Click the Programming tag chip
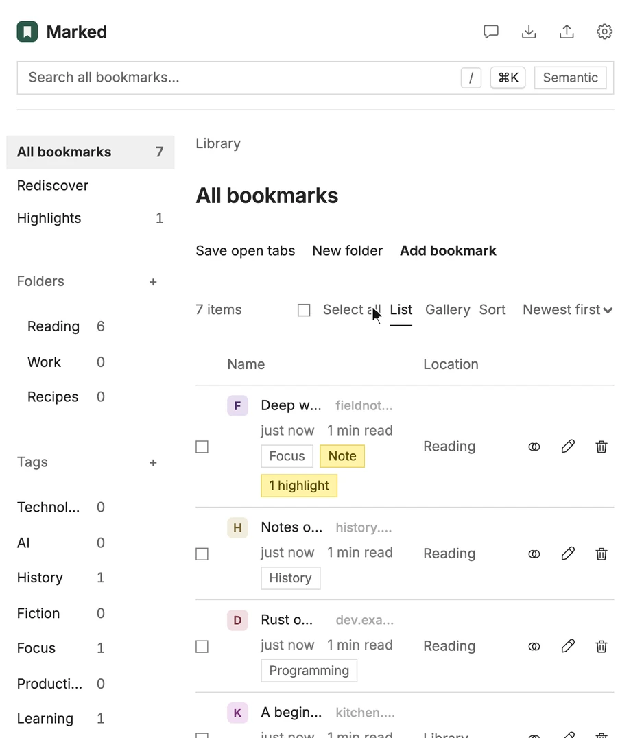Viewport: 631px width, 738px height. pos(309,671)
